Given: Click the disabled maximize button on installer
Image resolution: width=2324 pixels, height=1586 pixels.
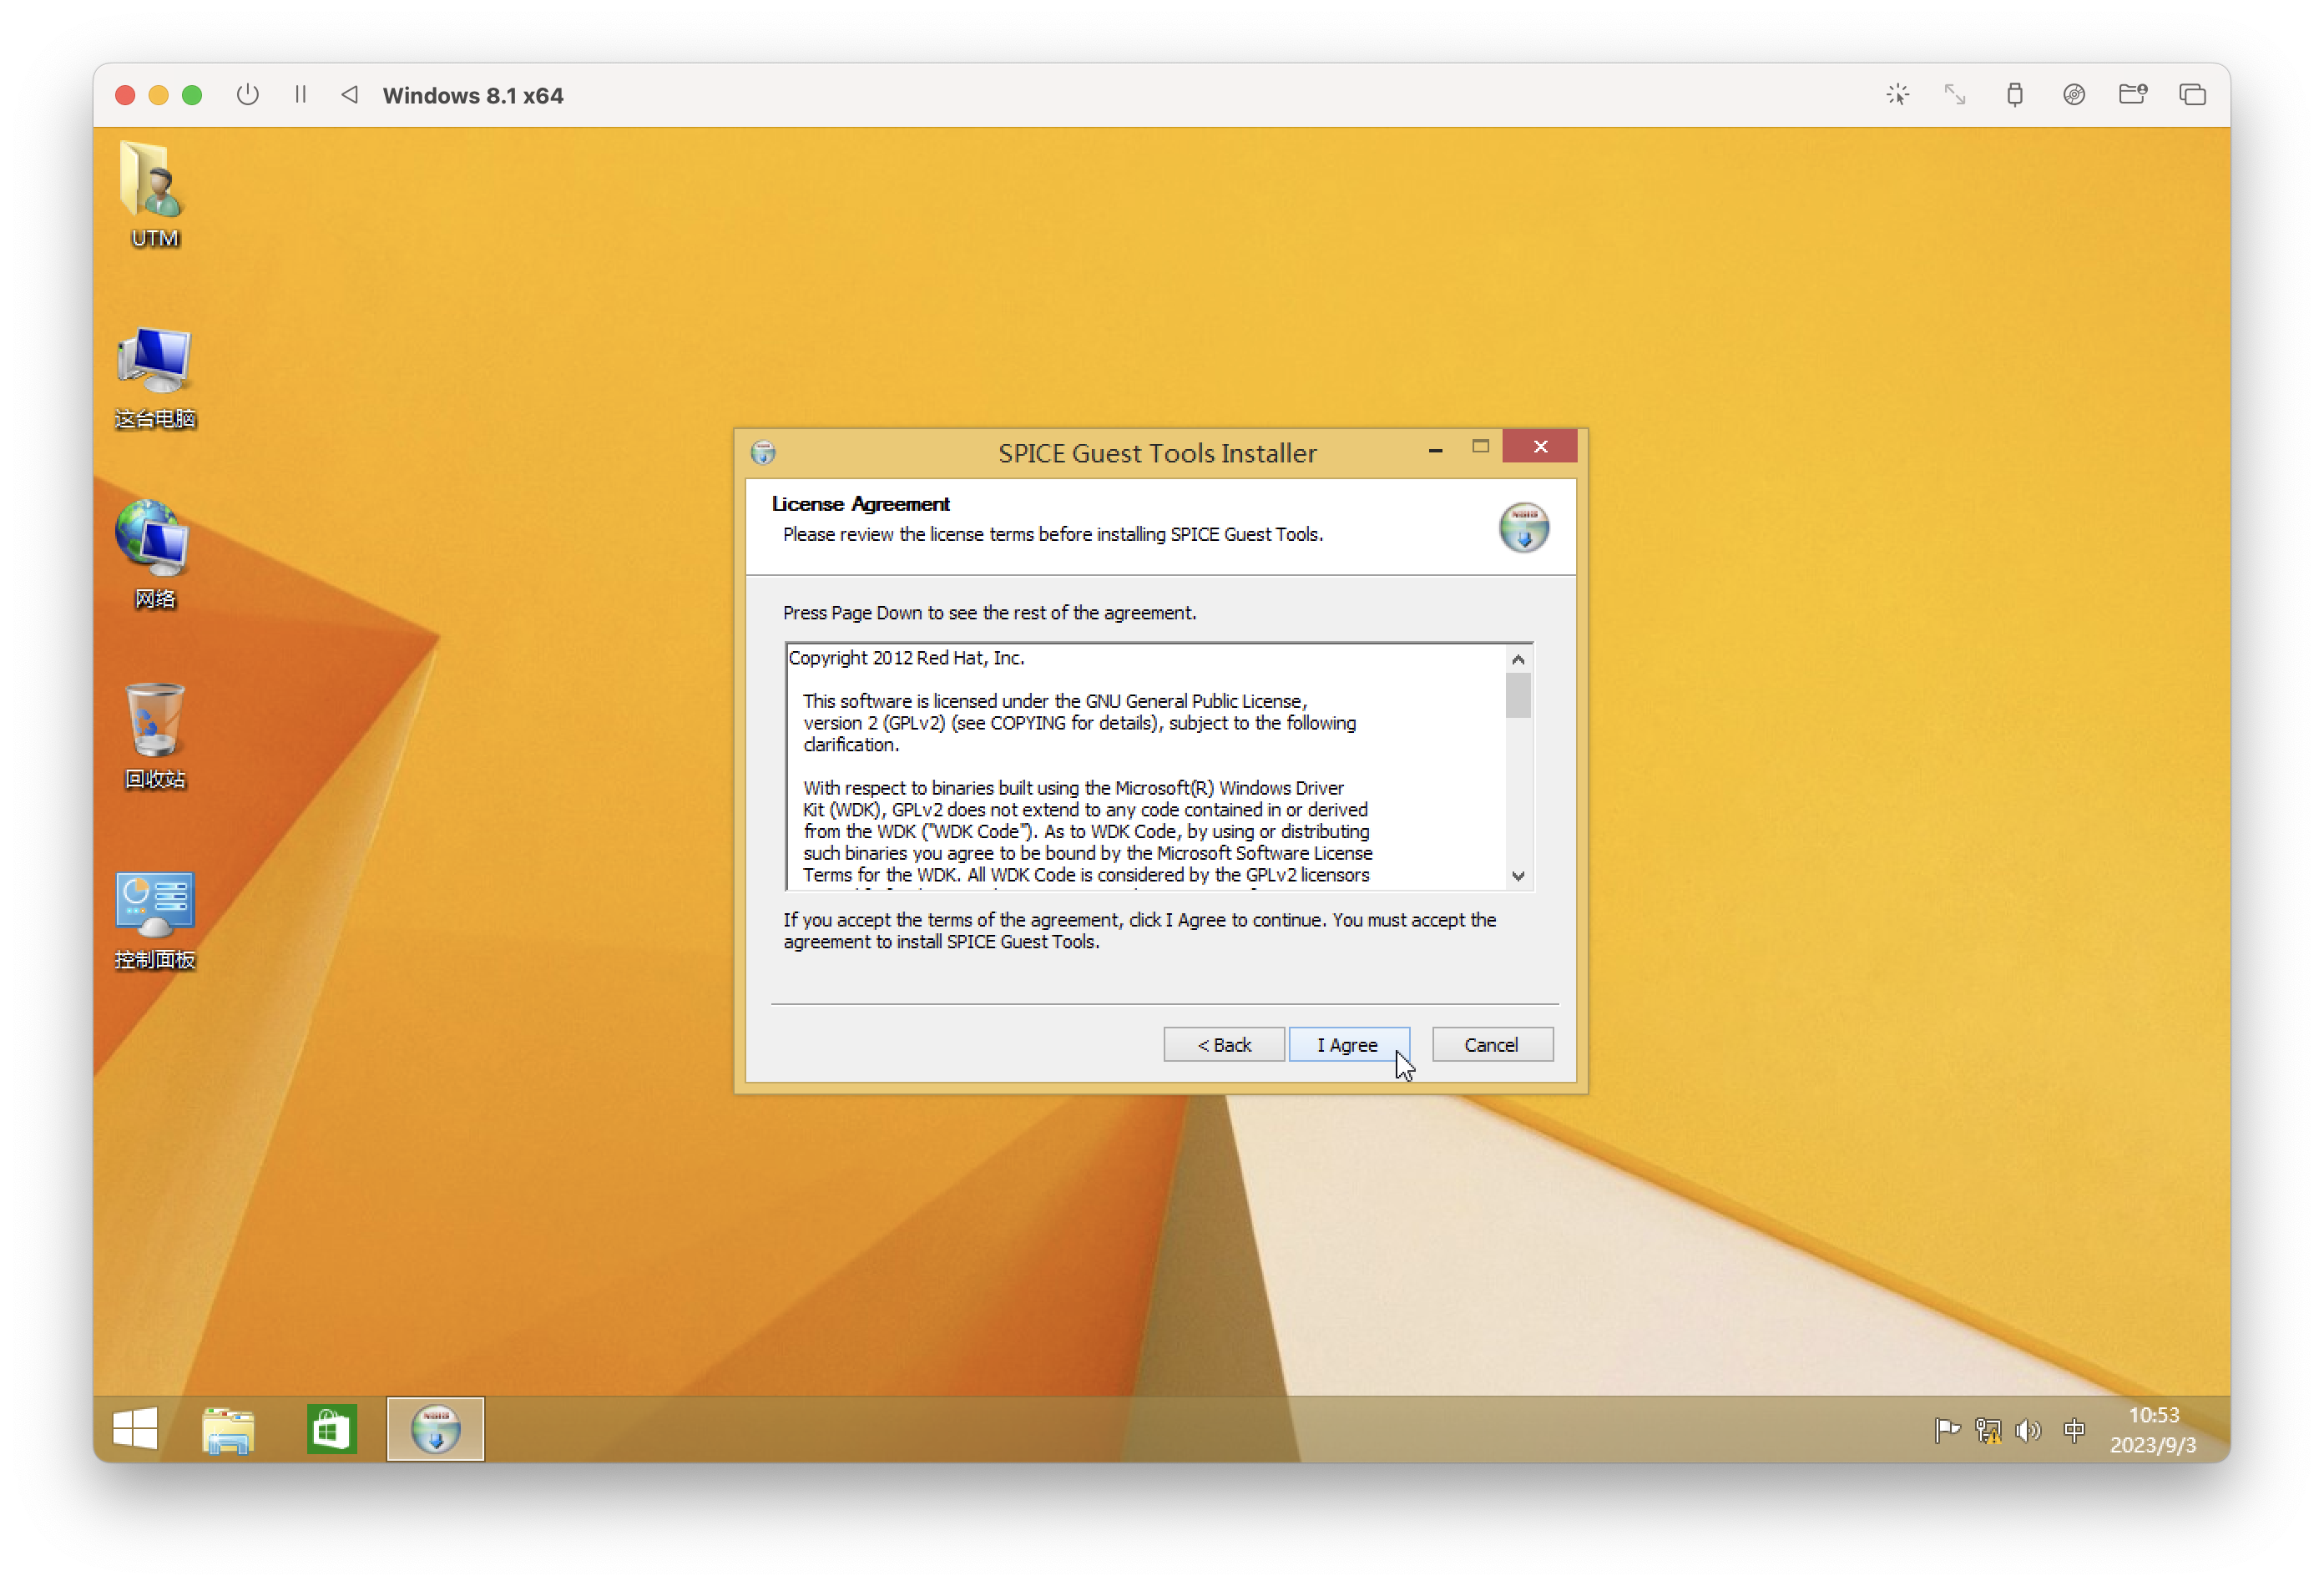Looking at the screenshot, I should (x=1480, y=446).
